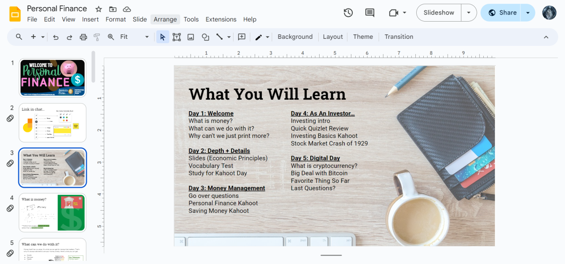Click link icon beside slide 2
Image resolution: width=565 pixels, height=264 pixels.
[10, 118]
